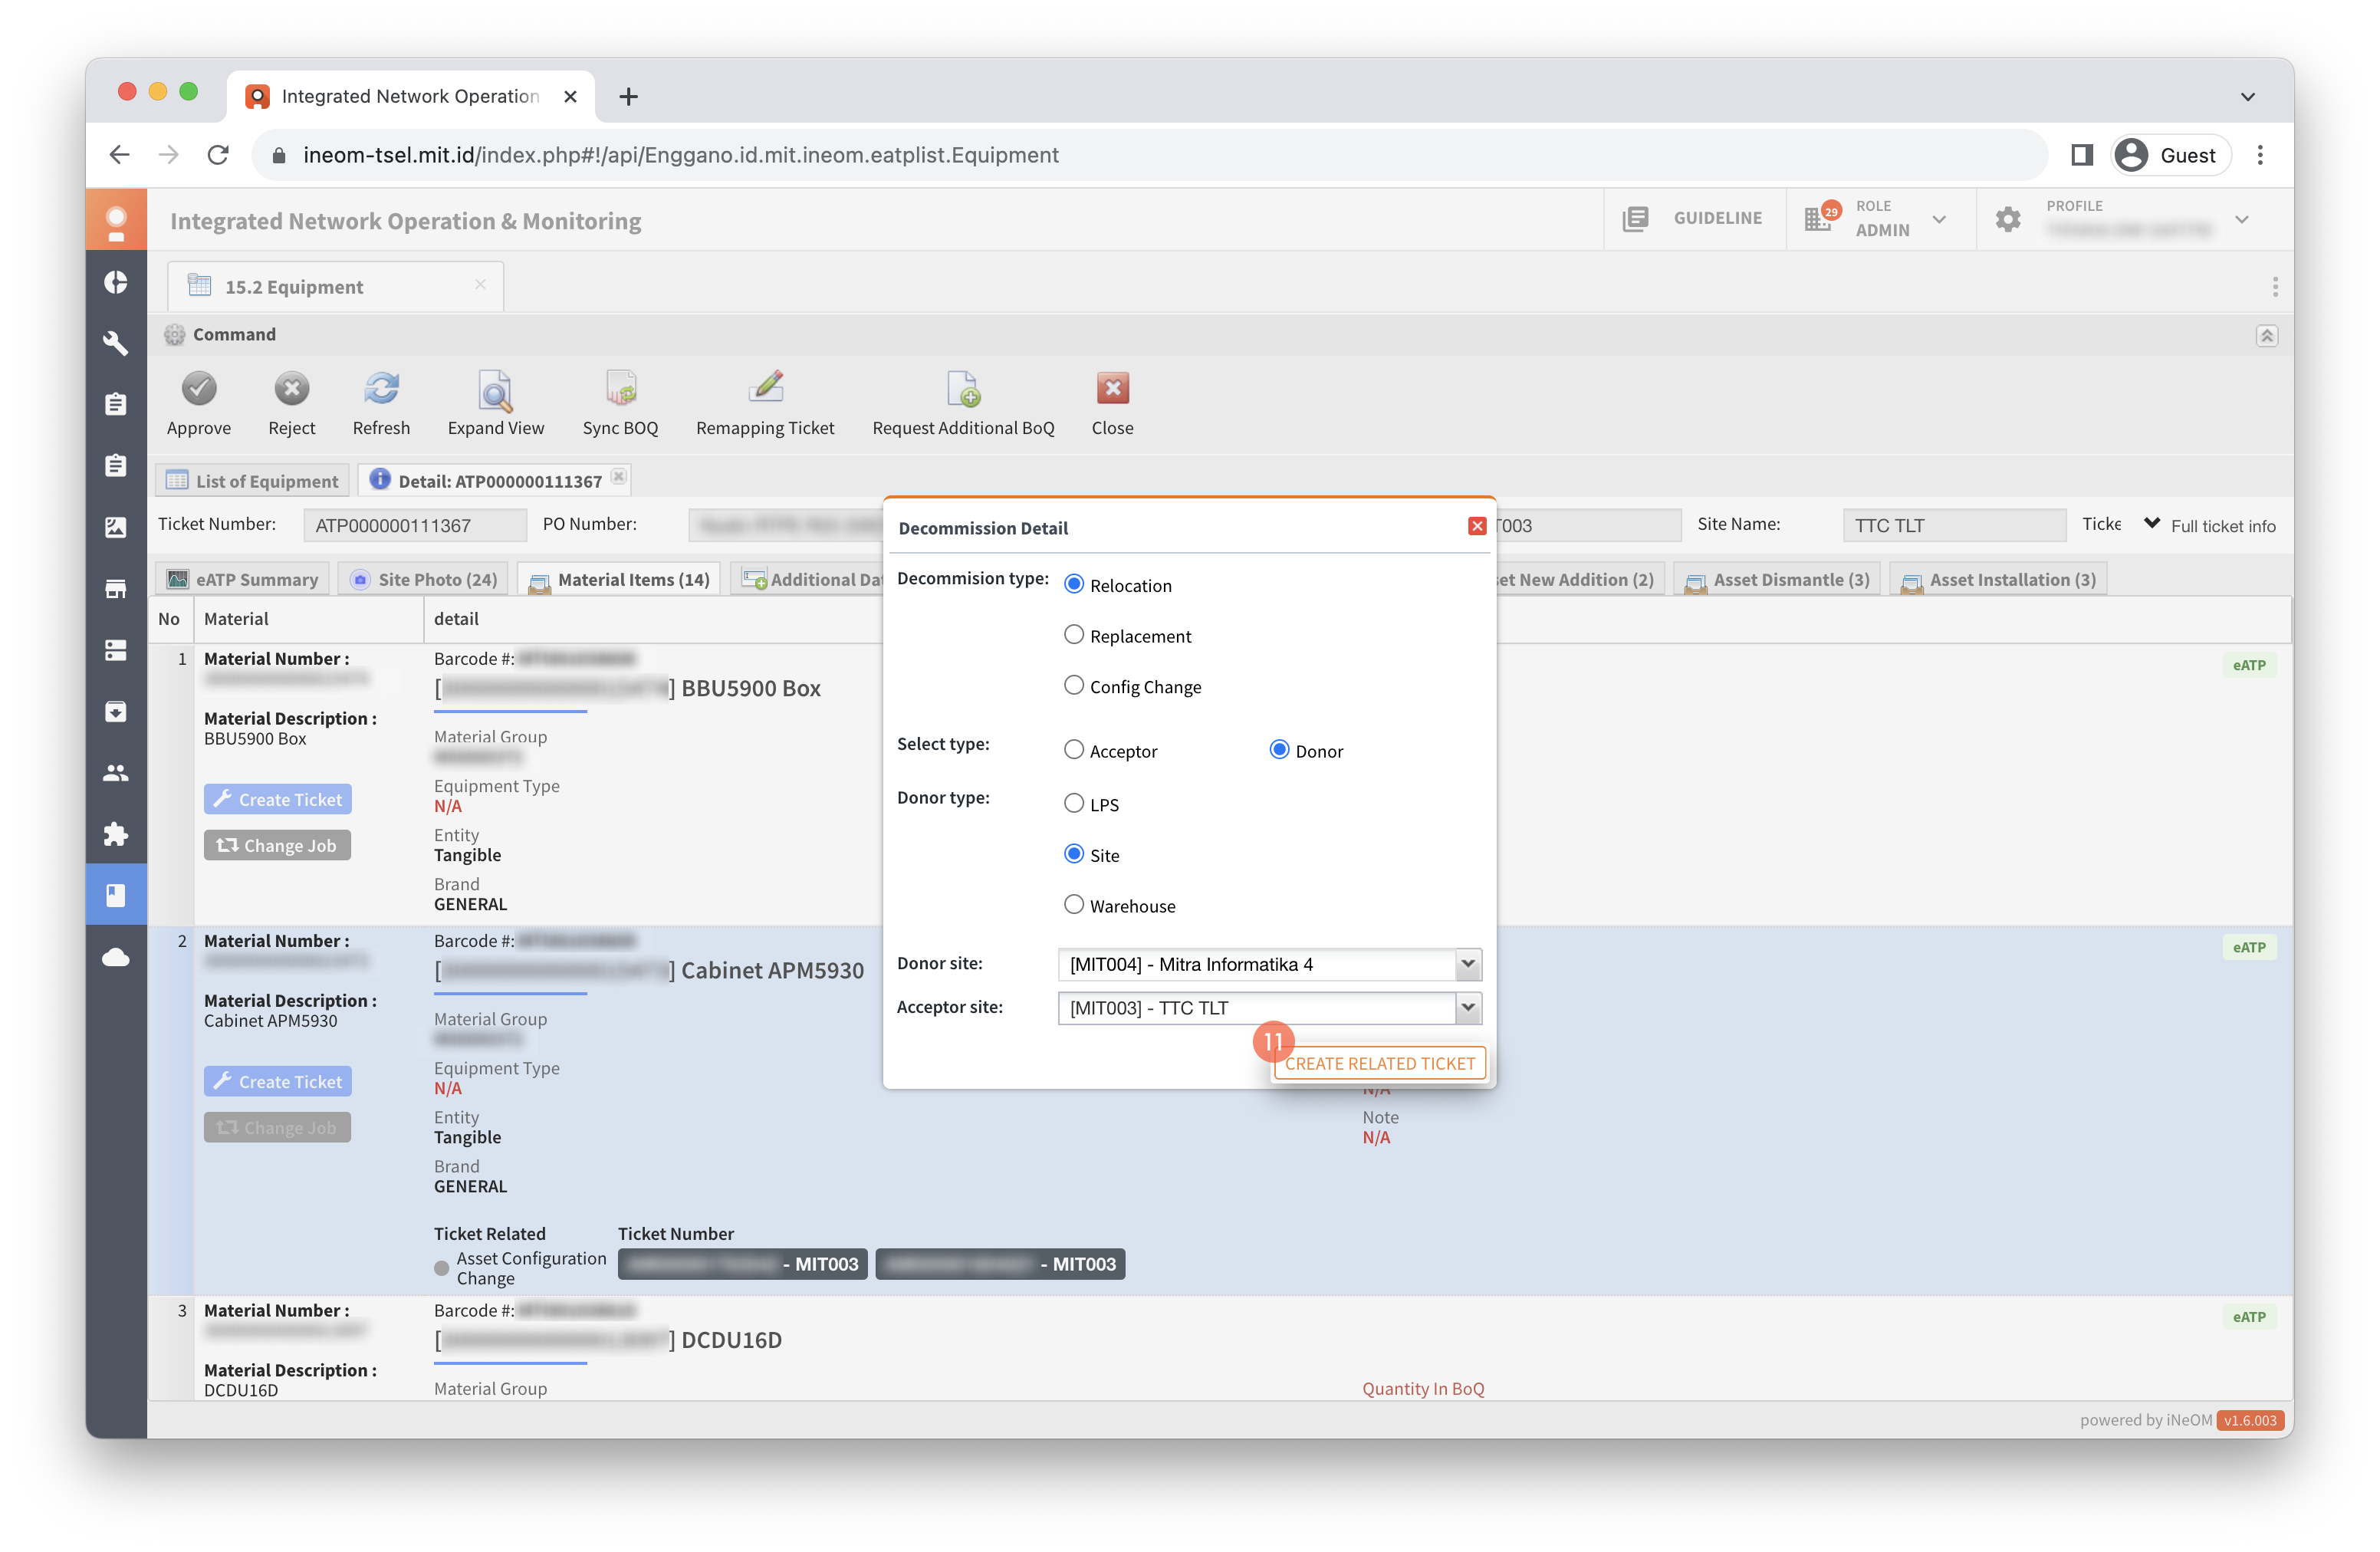Screen dimensions: 2380x1552
Task: Click Request Additional BoQ icon
Action: (963, 389)
